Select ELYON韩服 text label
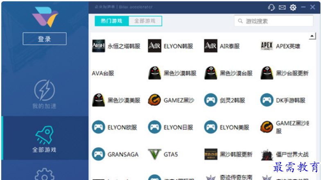Screen dimensions: 323x180 [178, 46]
